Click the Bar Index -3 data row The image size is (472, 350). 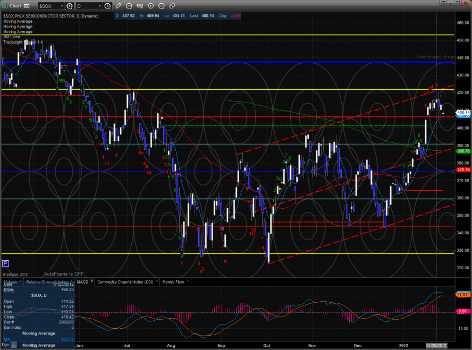point(38,328)
